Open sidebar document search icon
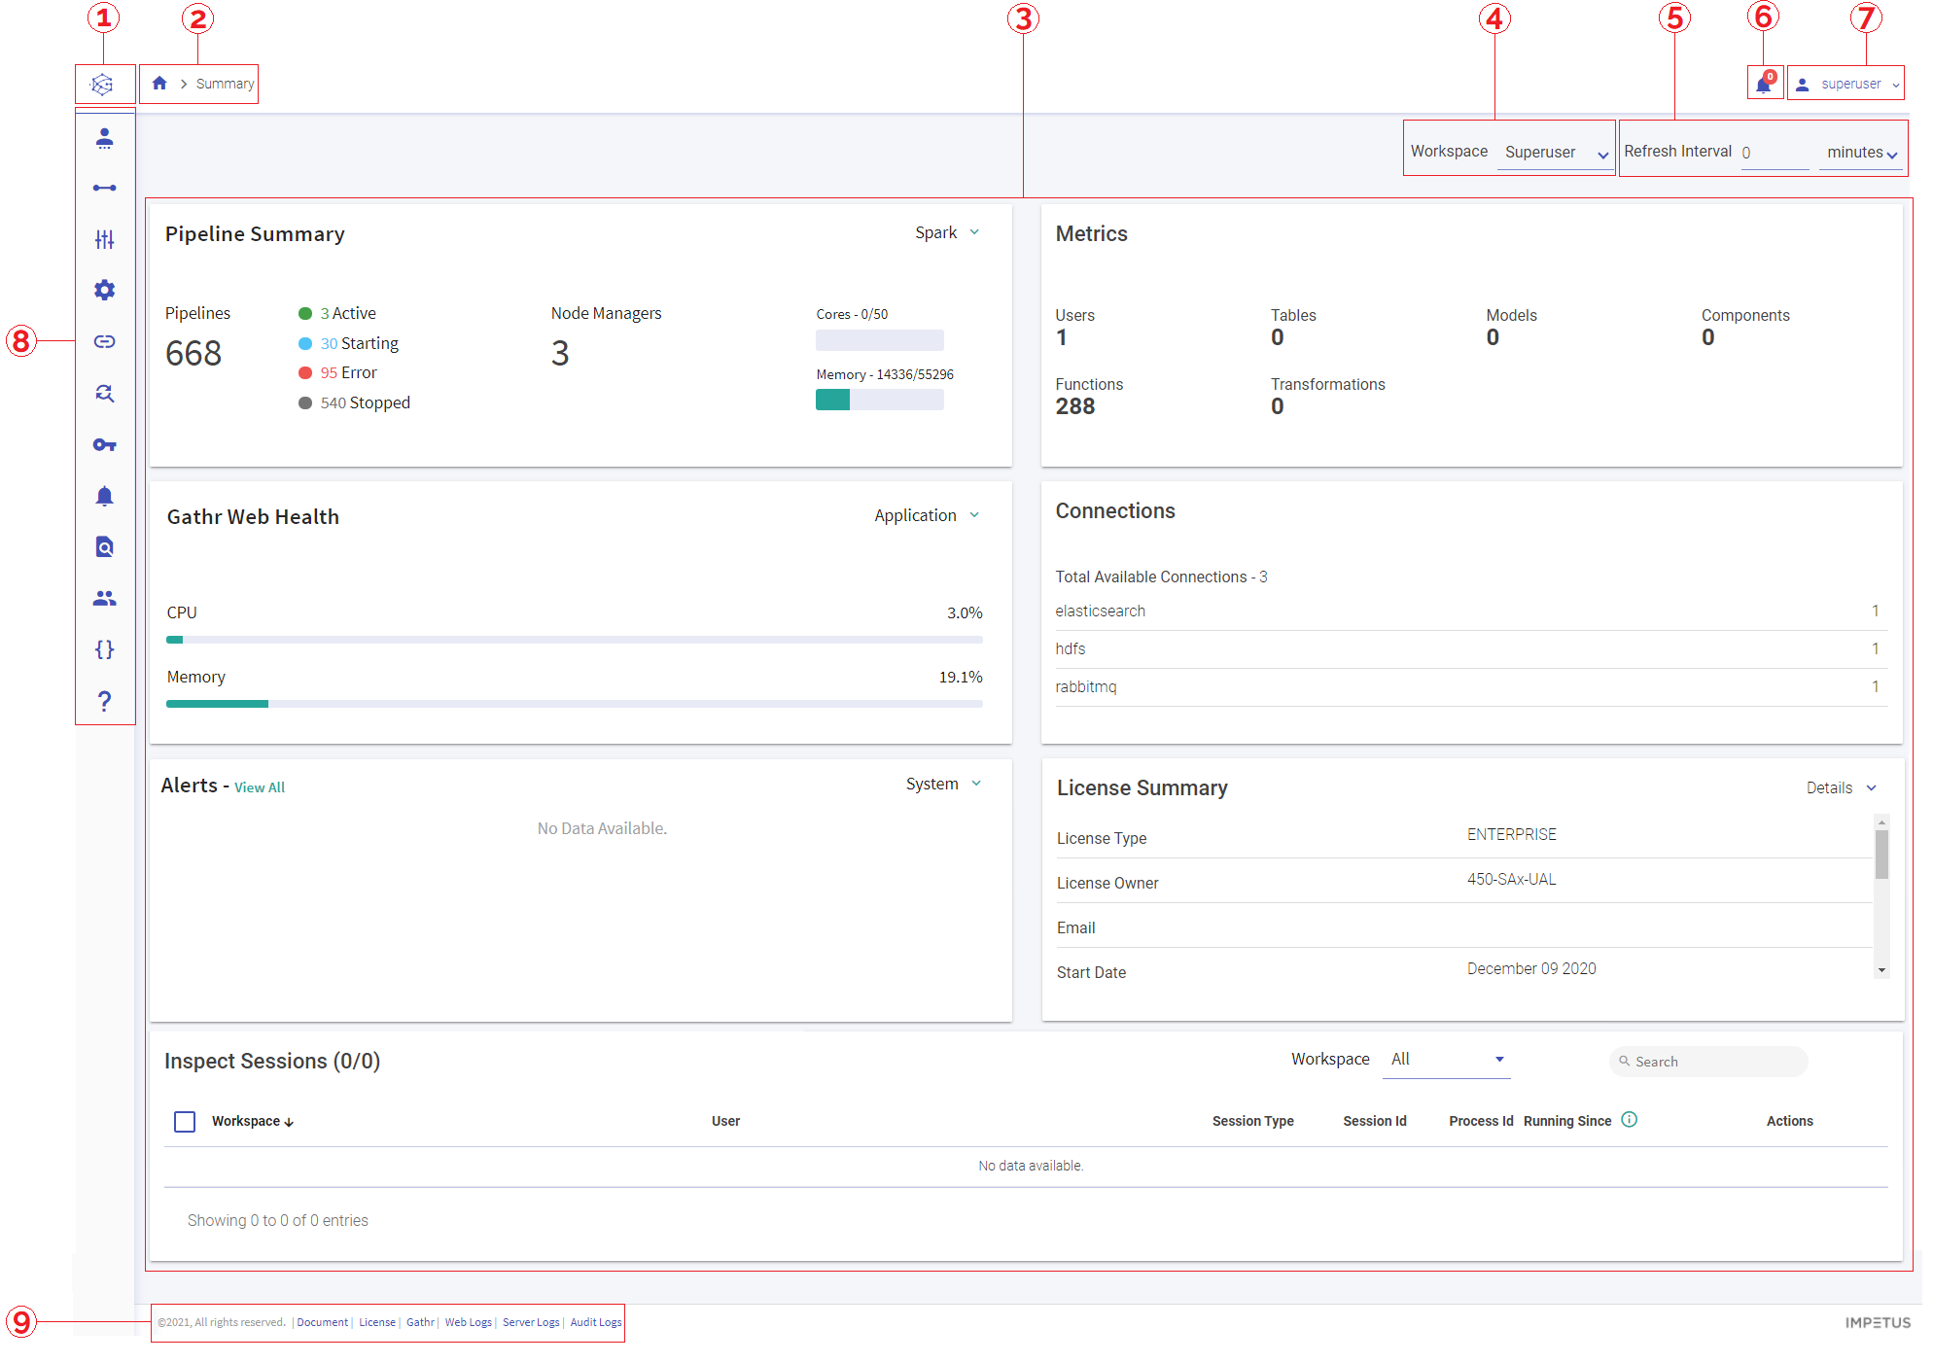1933x1363 pixels. pos(105,546)
